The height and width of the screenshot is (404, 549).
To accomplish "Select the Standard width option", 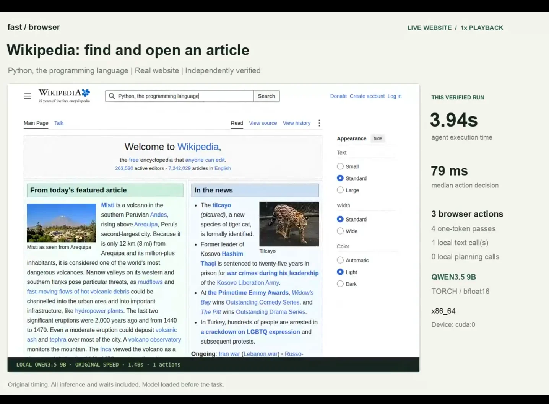I will coord(340,219).
